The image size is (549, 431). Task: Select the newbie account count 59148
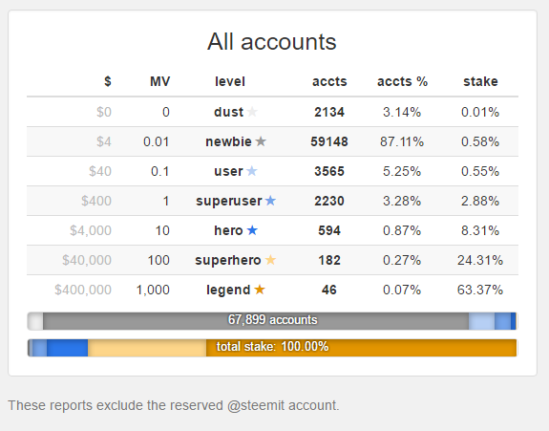(x=329, y=141)
